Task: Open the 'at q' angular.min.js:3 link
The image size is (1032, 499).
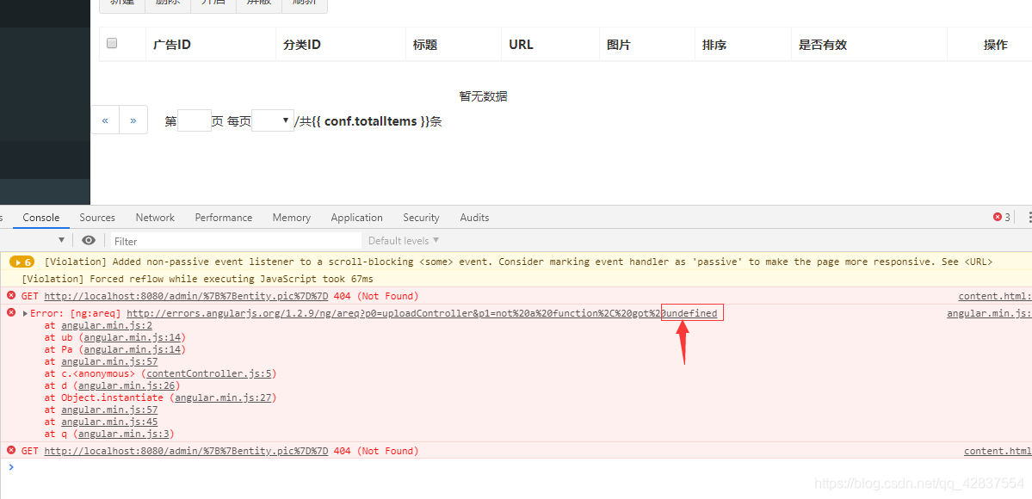Action: tap(124, 434)
